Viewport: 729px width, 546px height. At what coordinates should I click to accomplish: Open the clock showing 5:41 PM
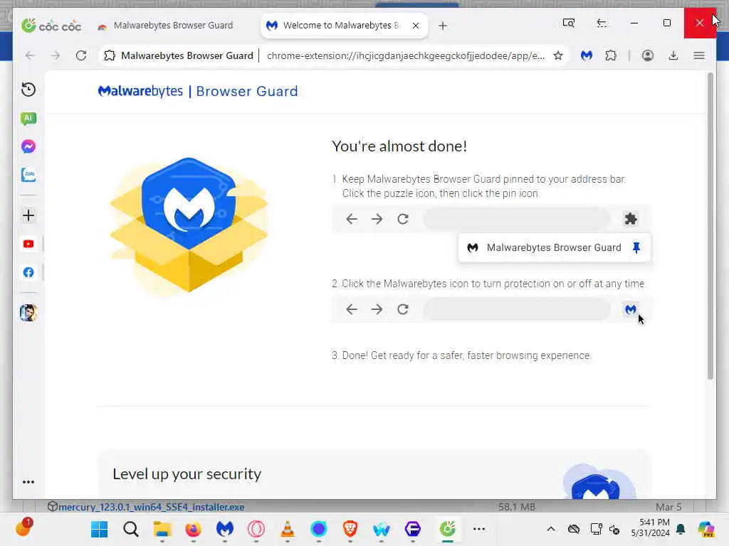651,528
